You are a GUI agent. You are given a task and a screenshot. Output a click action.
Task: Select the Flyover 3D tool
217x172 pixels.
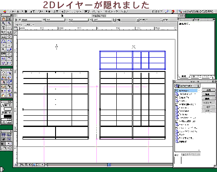(3, 78)
